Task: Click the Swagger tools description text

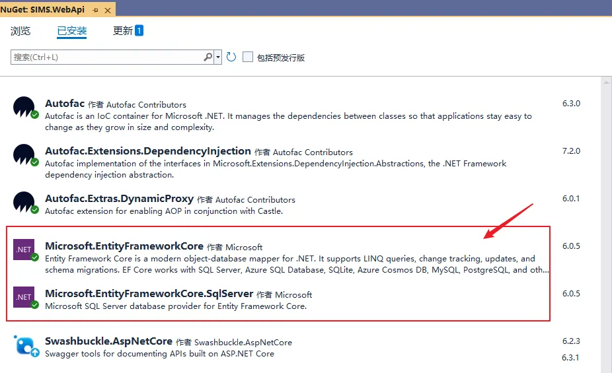Action: pyautogui.click(x=159, y=353)
